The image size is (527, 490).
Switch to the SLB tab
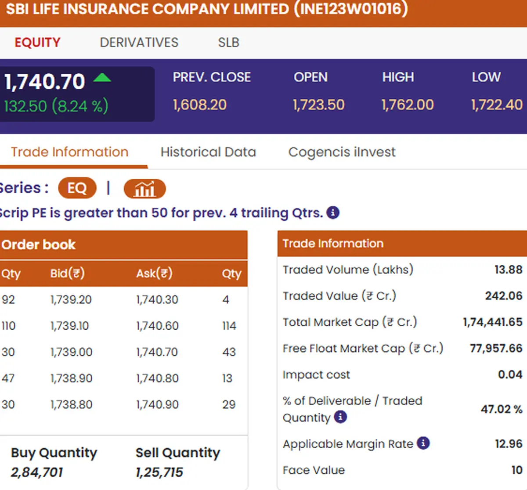pos(229,43)
